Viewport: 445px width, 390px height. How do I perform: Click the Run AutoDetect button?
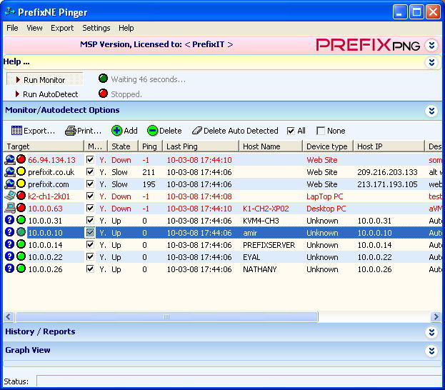click(46, 94)
